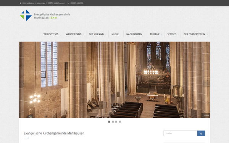Open the TERMINE menu label
The height and width of the screenshot is (143, 229).
point(155,34)
